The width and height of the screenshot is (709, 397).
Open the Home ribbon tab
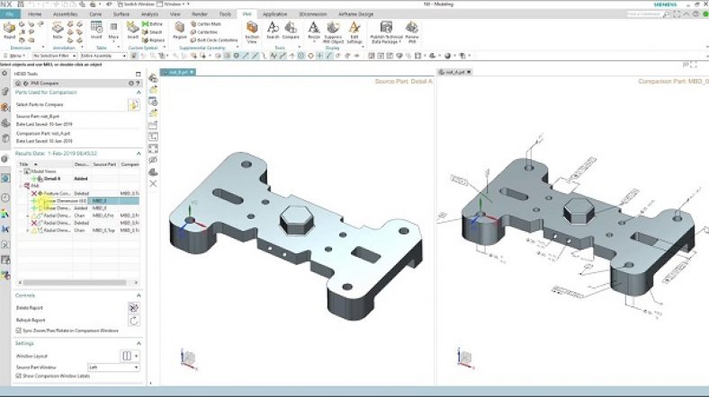(x=35, y=14)
